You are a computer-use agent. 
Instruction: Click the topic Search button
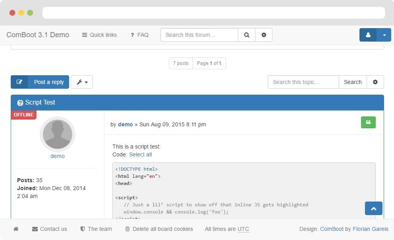(x=353, y=82)
